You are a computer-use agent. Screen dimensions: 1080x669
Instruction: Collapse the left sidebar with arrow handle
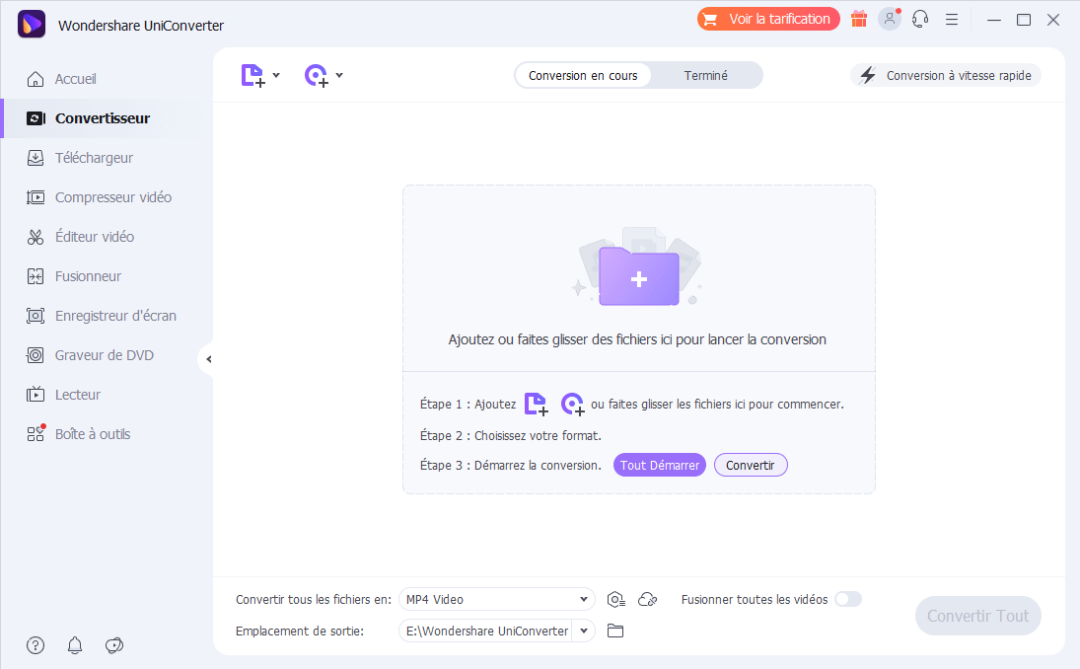coord(207,359)
